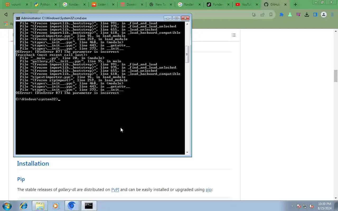The height and width of the screenshot is (211, 338).
Task: Show hidden system tray icons arrow
Action: point(292,206)
